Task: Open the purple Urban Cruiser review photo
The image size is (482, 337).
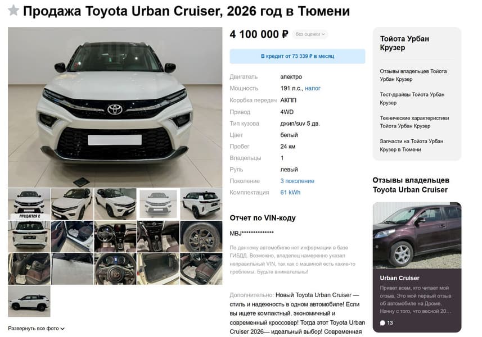Action: click(x=417, y=235)
